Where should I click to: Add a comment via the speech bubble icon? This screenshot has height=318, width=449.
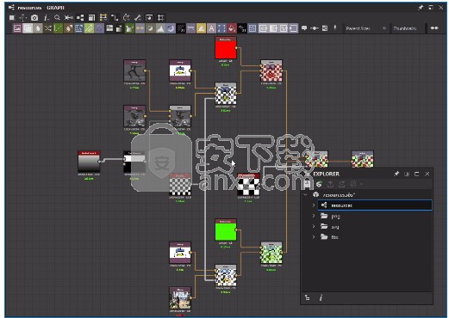304,28
